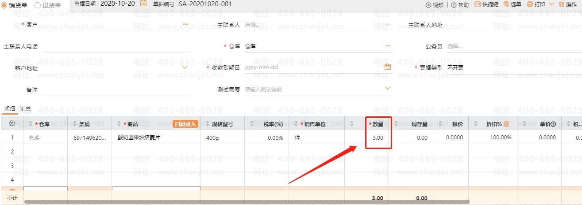Open the 仓库 lookup ellipsis in form

[388, 45]
